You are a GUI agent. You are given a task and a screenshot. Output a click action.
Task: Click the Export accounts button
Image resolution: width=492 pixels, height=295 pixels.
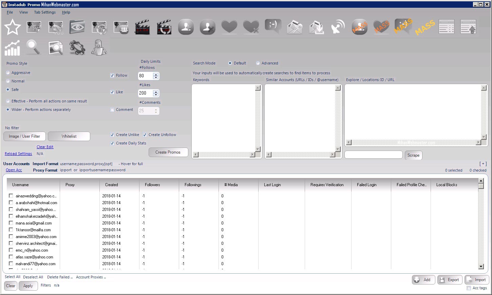point(450,280)
